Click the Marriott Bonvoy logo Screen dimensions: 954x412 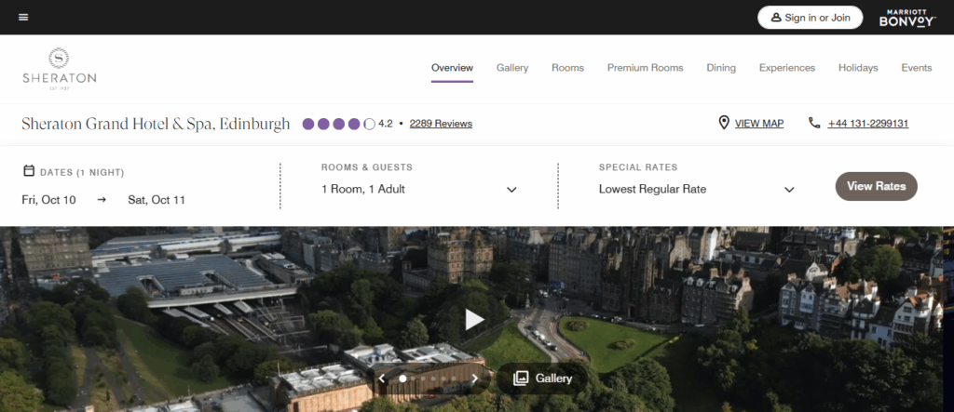tap(906, 18)
